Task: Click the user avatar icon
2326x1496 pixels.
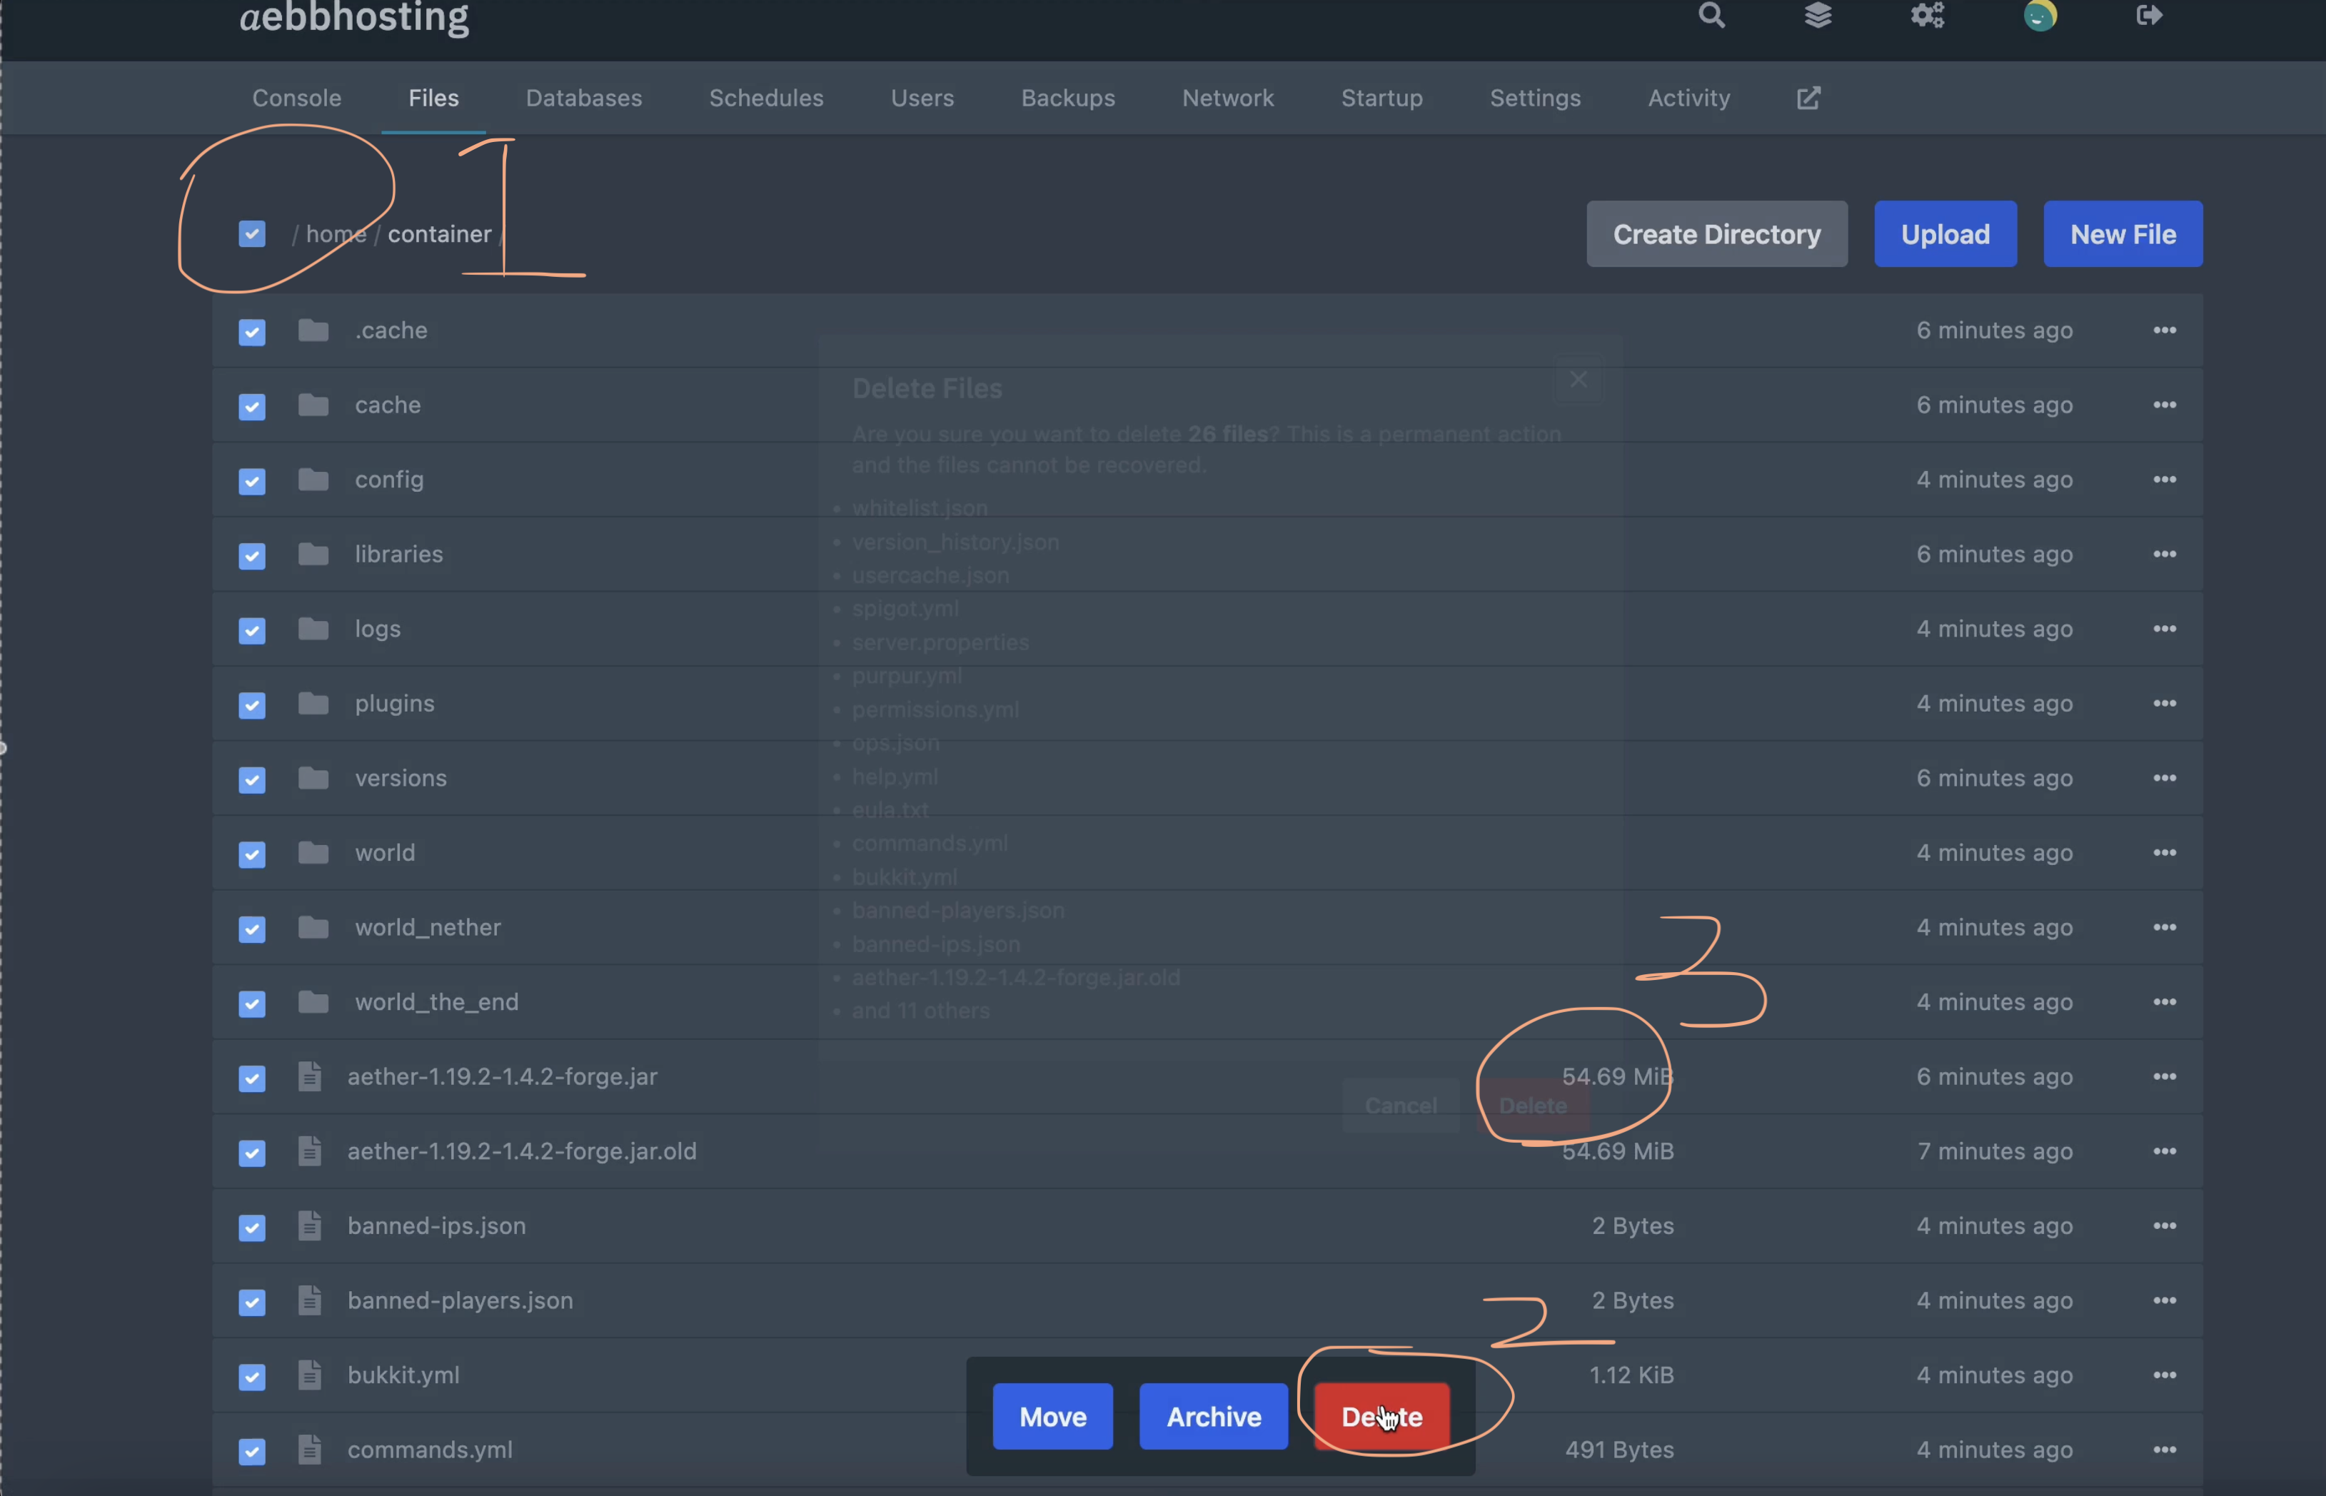Action: coord(2040,16)
